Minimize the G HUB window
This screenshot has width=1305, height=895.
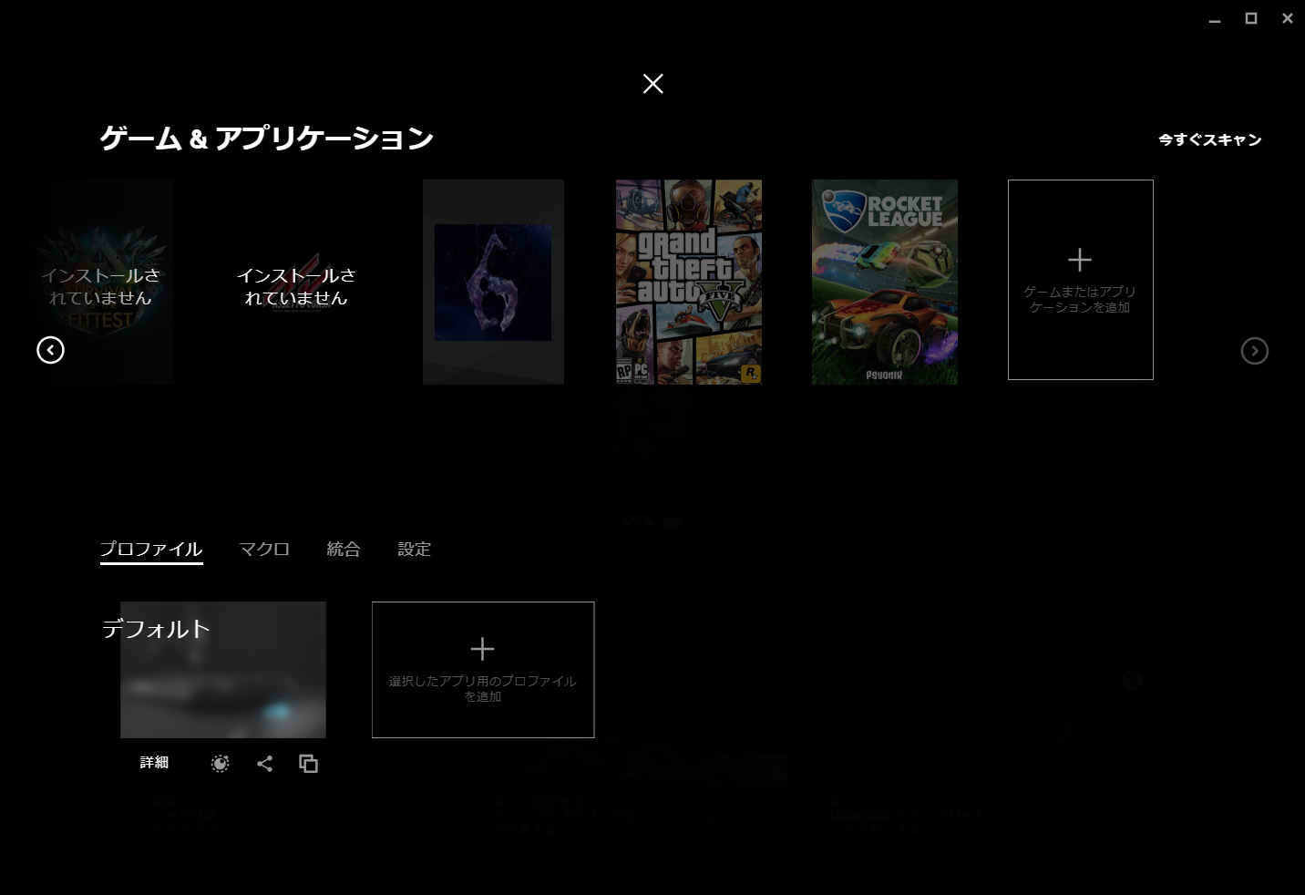[1215, 19]
